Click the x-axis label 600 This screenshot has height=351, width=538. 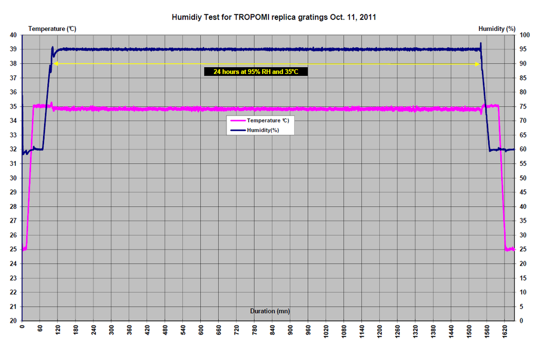(201, 330)
